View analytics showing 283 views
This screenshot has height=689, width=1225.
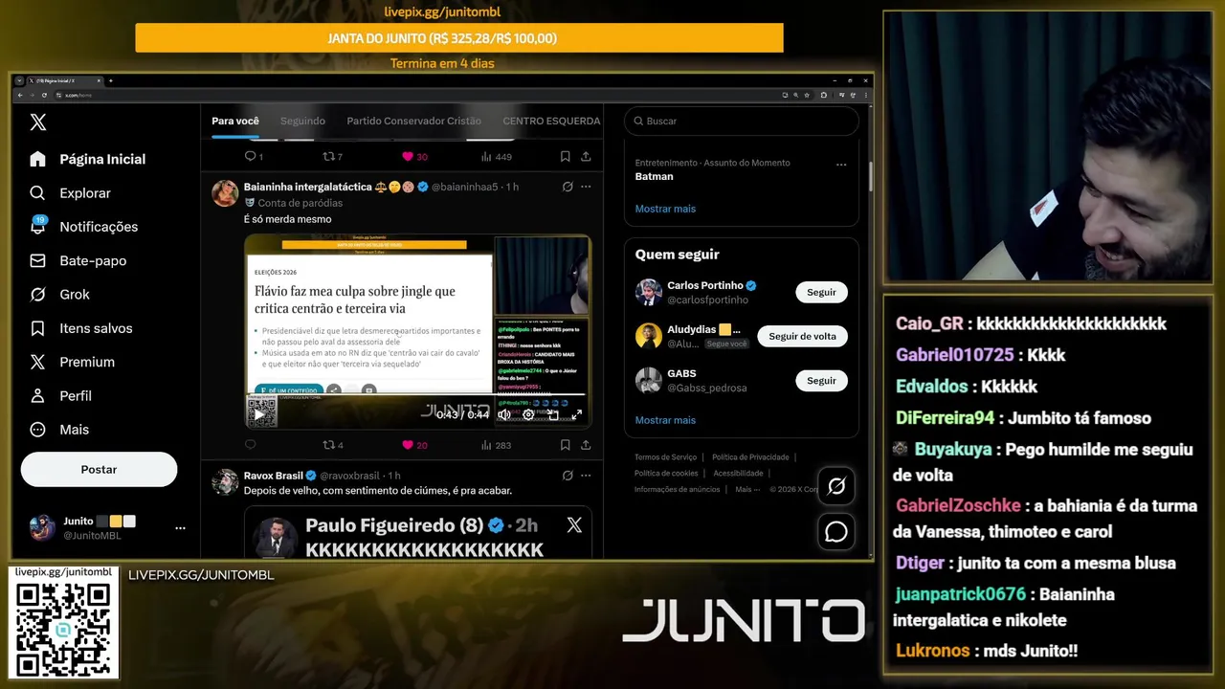(496, 445)
